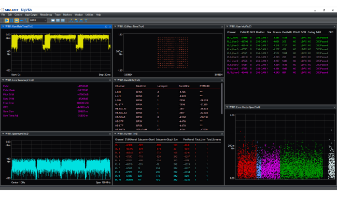The height and width of the screenshot is (197, 337).
Task: Expand Burst Info trace dropdown arrow
Action: (115, 80)
